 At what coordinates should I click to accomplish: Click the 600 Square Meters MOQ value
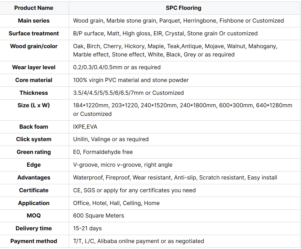(99, 216)
